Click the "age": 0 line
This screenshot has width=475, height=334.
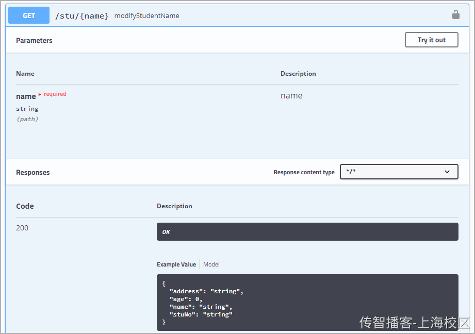point(186,299)
